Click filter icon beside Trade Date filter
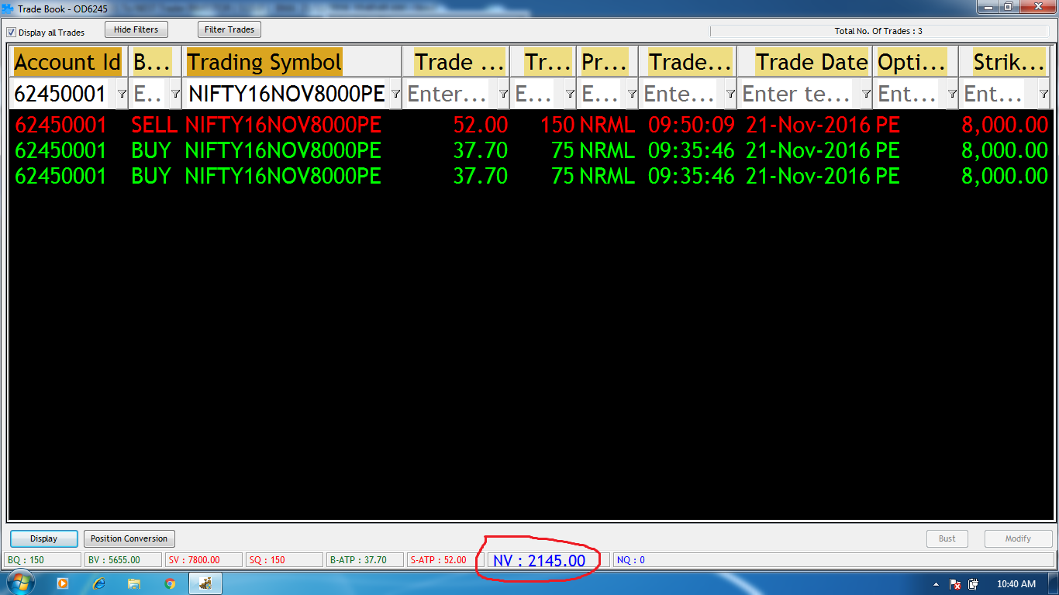Screen dimensions: 1059x595 click(865, 94)
